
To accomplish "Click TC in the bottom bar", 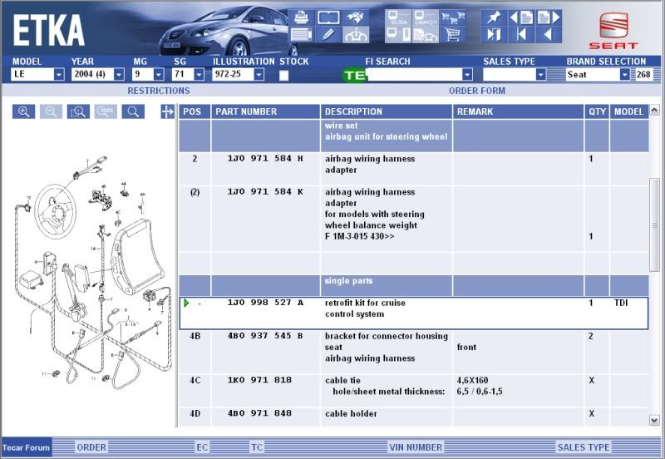I will click(257, 447).
